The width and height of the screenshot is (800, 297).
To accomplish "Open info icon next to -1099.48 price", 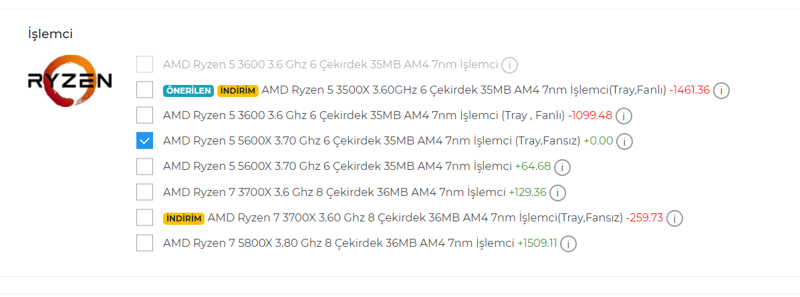I will point(624,116).
